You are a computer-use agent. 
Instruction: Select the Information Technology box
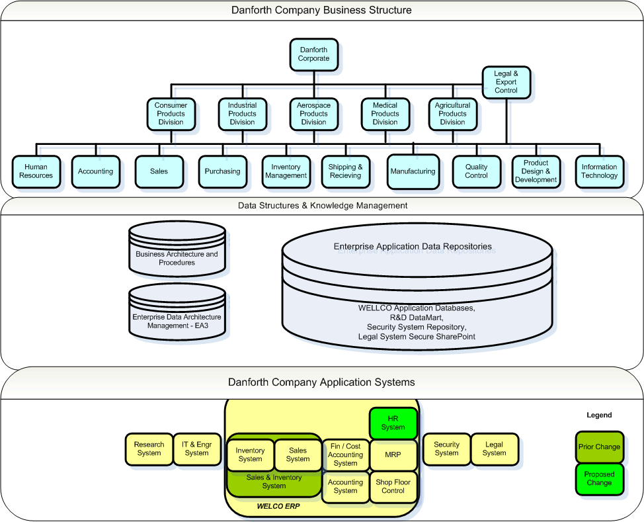click(599, 171)
